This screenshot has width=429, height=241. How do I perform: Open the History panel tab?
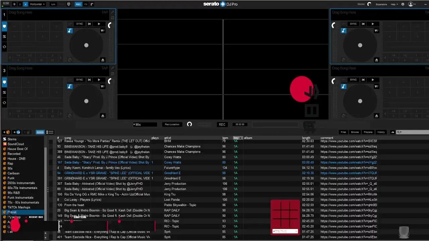381,132
